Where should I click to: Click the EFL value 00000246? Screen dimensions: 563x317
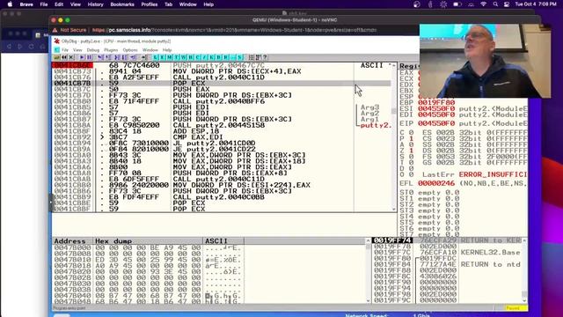click(436, 183)
